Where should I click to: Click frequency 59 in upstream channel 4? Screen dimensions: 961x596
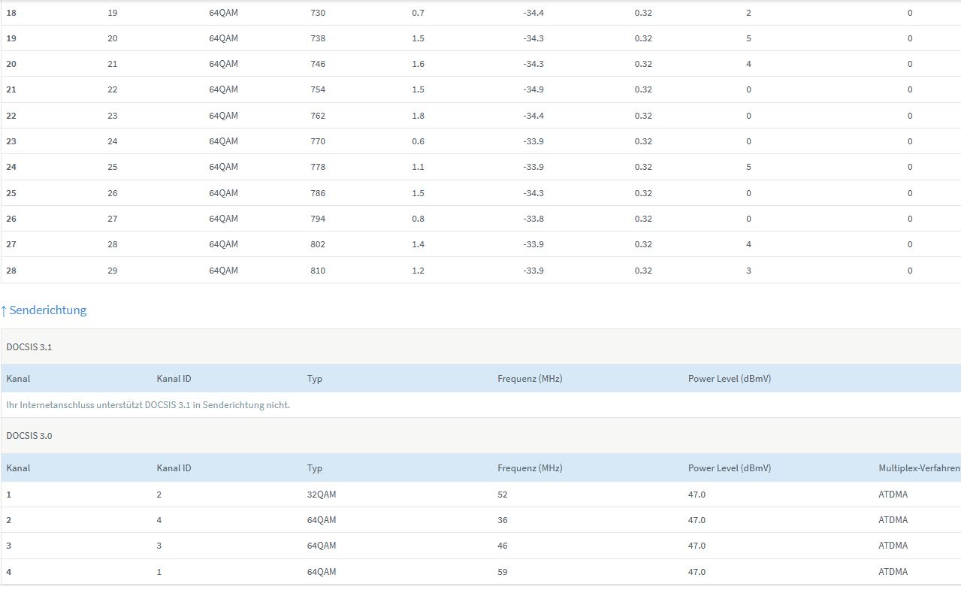pyautogui.click(x=503, y=572)
